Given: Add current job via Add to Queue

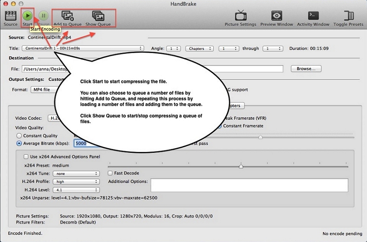Looking at the screenshot, I should tap(67, 16).
